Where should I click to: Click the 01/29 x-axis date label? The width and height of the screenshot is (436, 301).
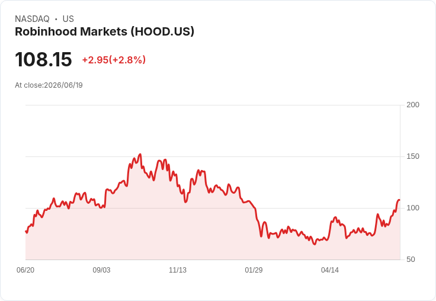click(254, 270)
